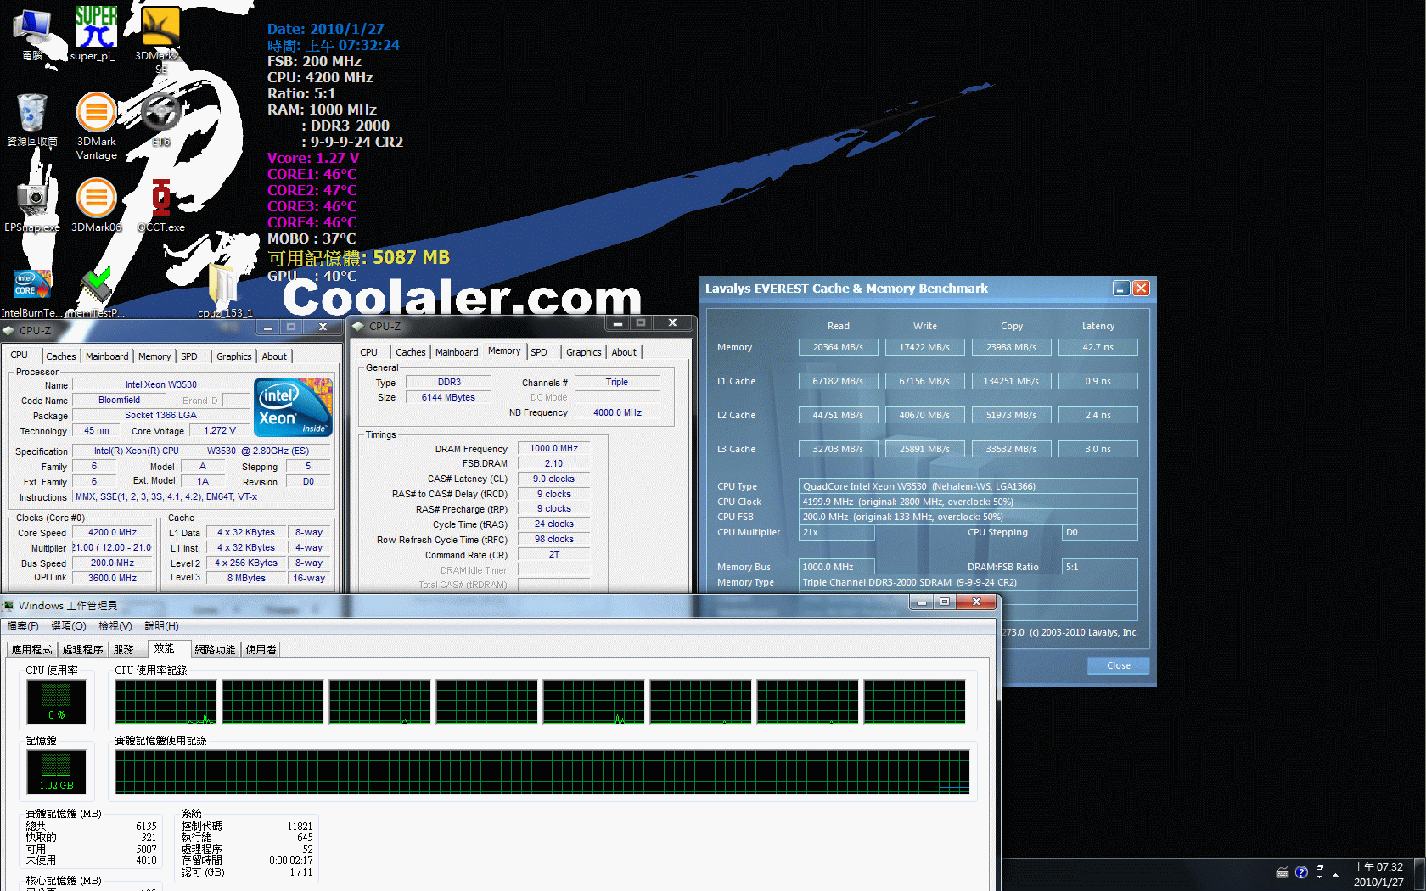Click the language bar restore icon in the tray
1426x891 pixels.
(1320, 867)
